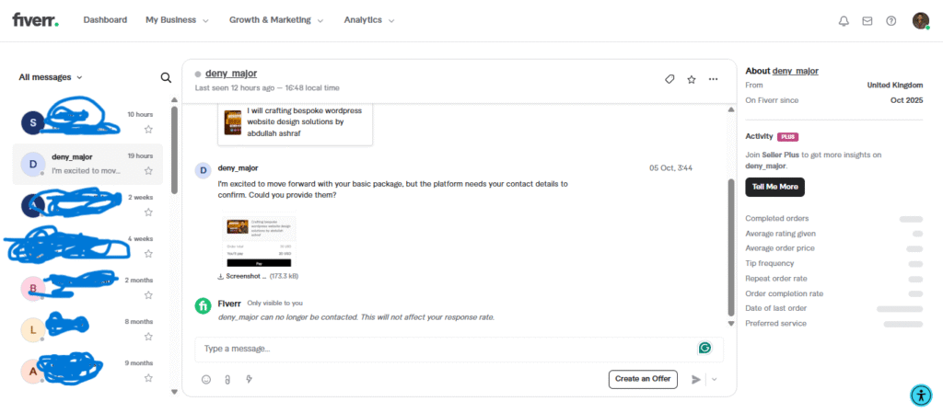943x413 pixels.
Task: Open the Analytics menu
Action: pyautogui.click(x=368, y=20)
